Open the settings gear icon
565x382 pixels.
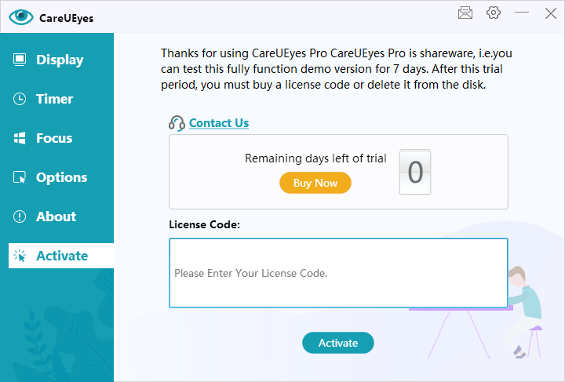tap(494, 13)
